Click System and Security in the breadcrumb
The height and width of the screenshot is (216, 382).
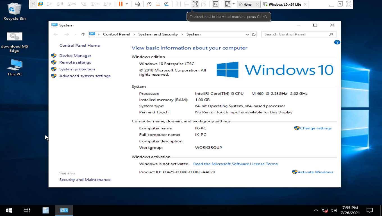coord(158,34)
